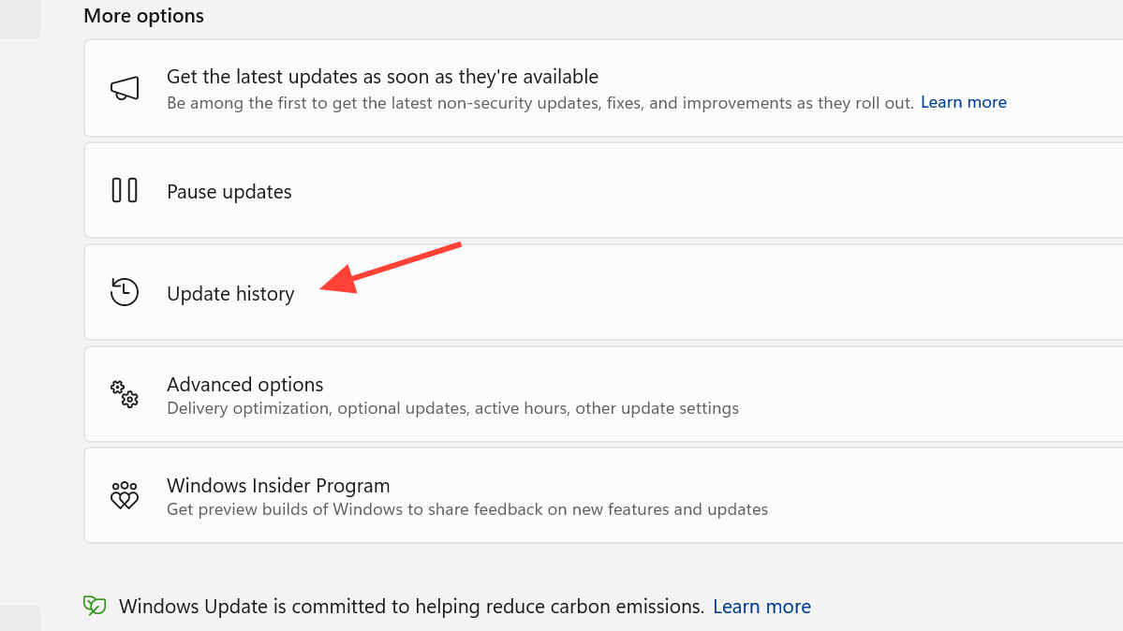1123x631 pixels.
Task: Click 'Get the latest updates as soon' title
Action: (x=382, y=77)
